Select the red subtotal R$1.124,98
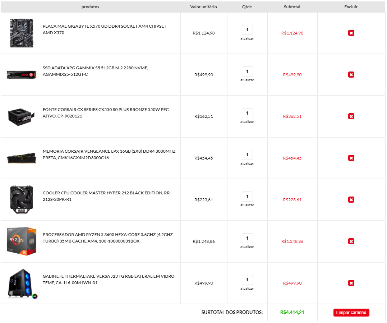The width and height of the screenshot is (387, 323). tap(292, 33)
